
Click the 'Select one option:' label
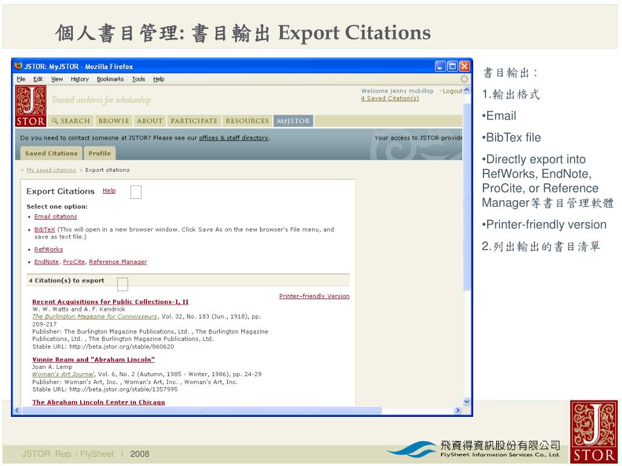point(57,206)
